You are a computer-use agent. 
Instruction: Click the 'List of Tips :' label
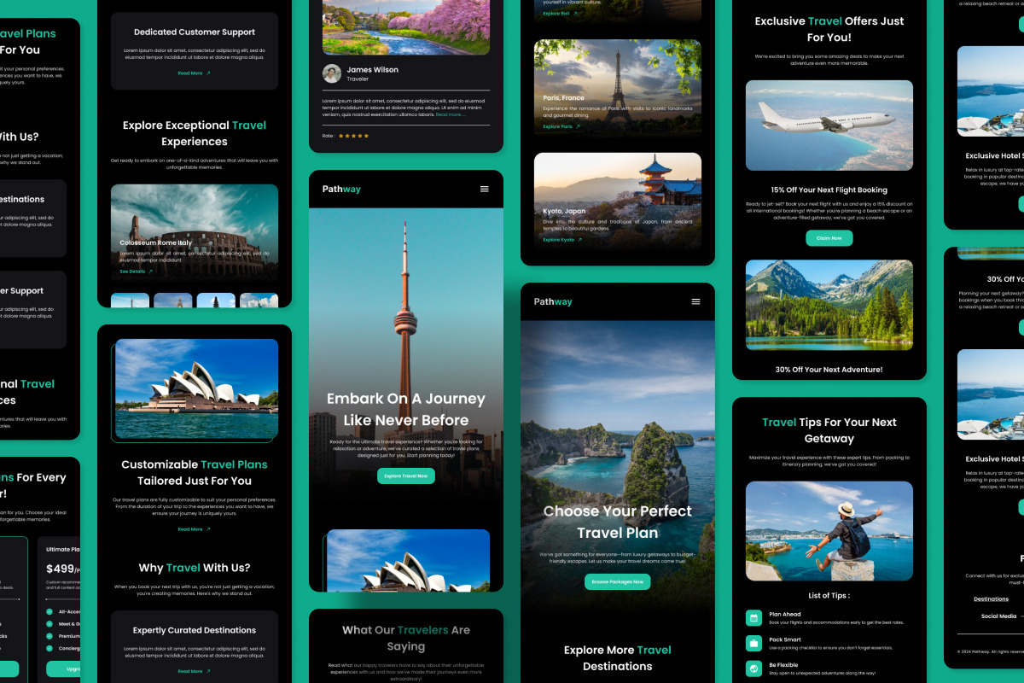829,596
